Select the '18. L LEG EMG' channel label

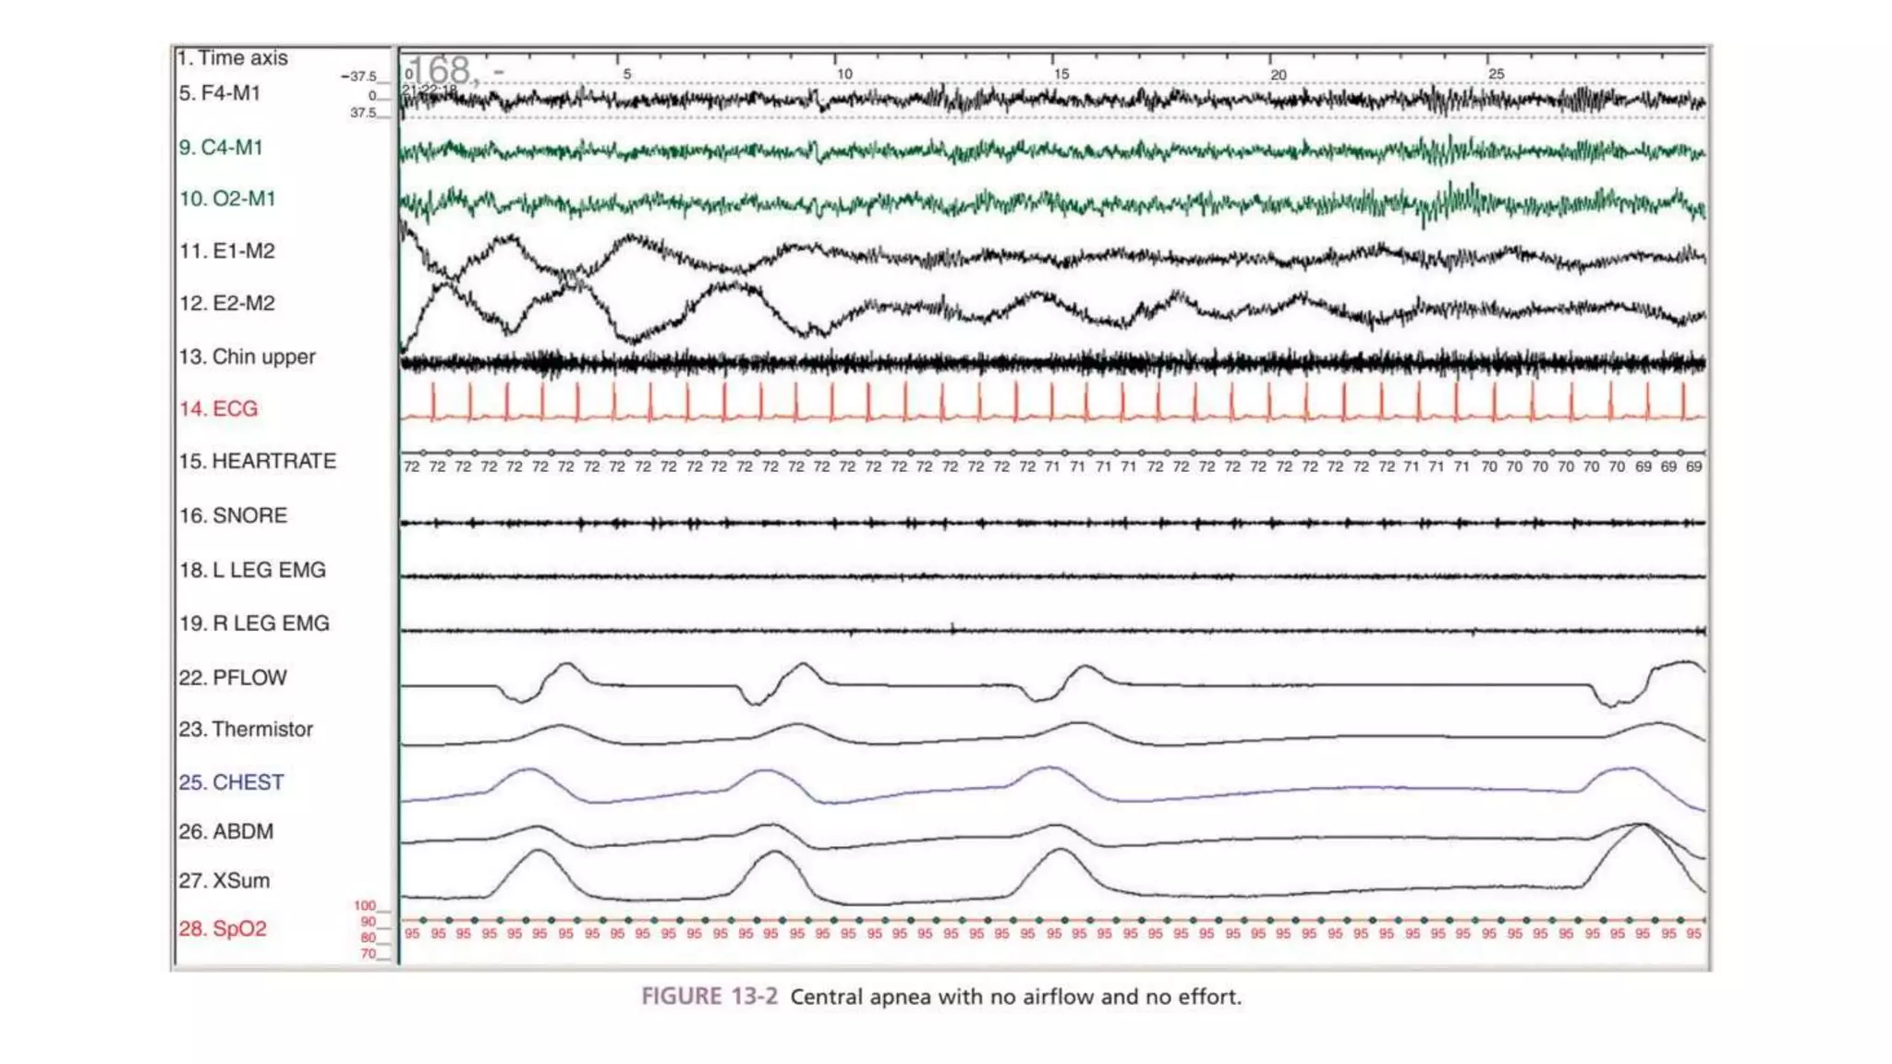pos(252,570)
